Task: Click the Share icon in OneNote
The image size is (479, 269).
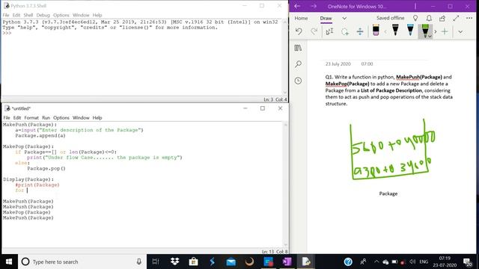Action: tap(442, 18)
